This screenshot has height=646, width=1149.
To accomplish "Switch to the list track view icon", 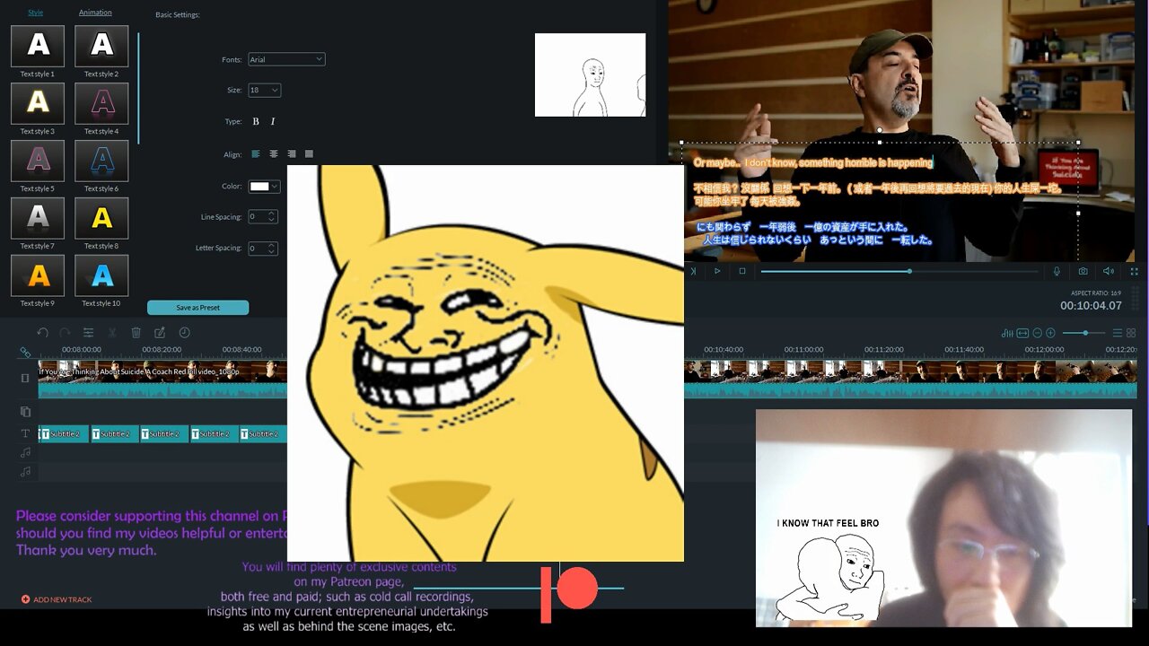I will click(x=1117, y=333).
